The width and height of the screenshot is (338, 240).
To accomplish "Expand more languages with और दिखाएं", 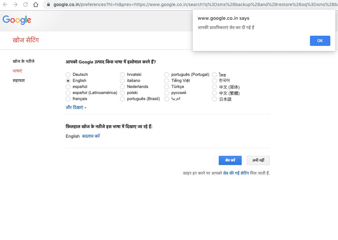I will point(76,107).
